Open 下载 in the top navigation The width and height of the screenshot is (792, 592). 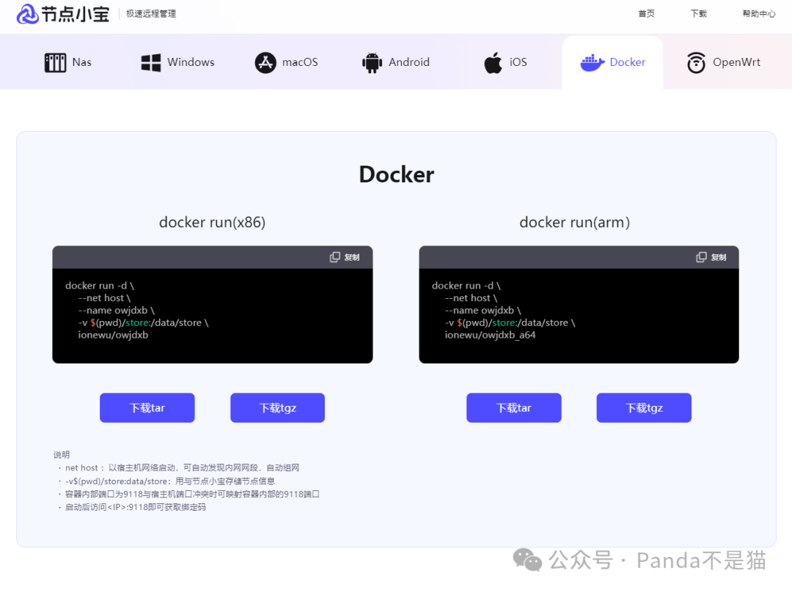click(x=699, y=14)
